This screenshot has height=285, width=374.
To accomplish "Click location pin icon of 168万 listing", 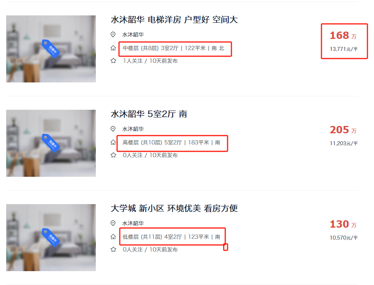I will tap(113, 34).
